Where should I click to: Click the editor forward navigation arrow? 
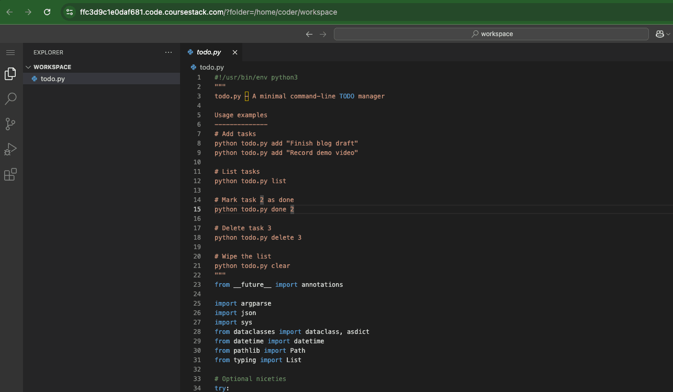coord(323,33)
